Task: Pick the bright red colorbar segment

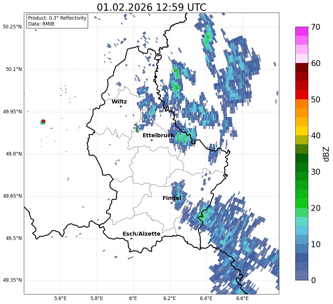Action: (302, 94)
